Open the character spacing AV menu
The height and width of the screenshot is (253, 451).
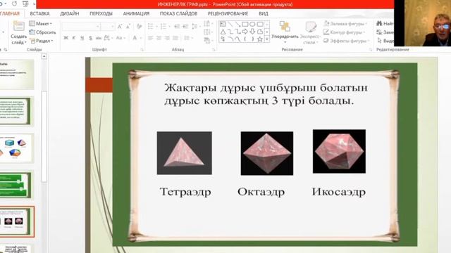coord(108,38)
